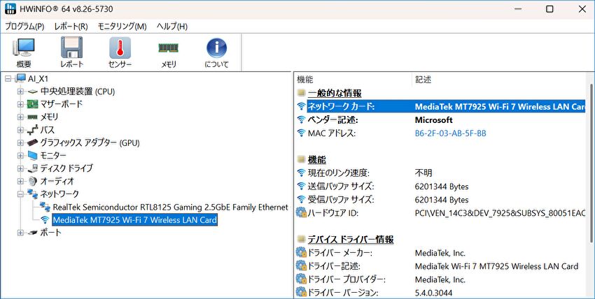595x299 pixels.
Task: Click the グラフィックス アダプター GPU card icon
Action: tap(33, 143)
